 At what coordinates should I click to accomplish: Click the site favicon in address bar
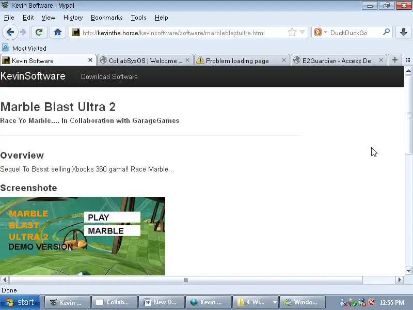click(76, 33)
